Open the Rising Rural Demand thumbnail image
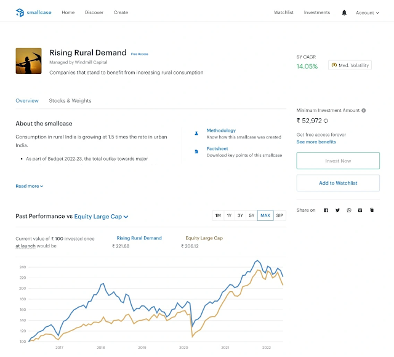The width and height of the screenshot is (394, 357). pos(29,61)
